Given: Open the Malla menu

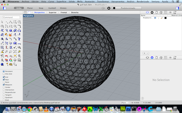Looking at the screenshot, I should tap(80, 1).
